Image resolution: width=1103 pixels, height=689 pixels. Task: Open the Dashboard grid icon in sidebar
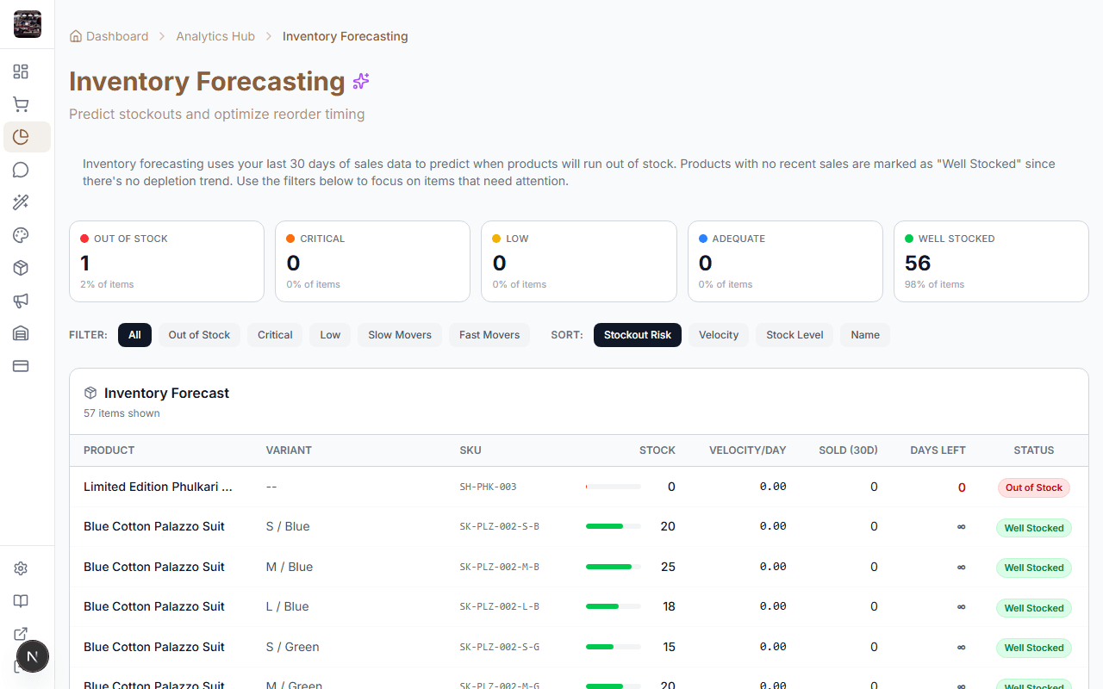21,71
